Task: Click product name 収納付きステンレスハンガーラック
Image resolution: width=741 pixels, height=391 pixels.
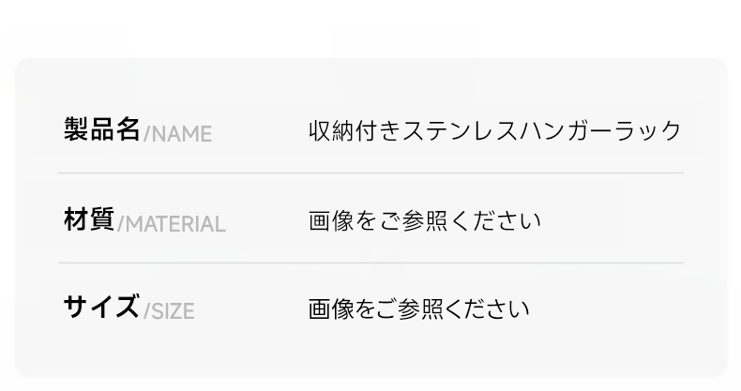Action: (x=495, y=130)
